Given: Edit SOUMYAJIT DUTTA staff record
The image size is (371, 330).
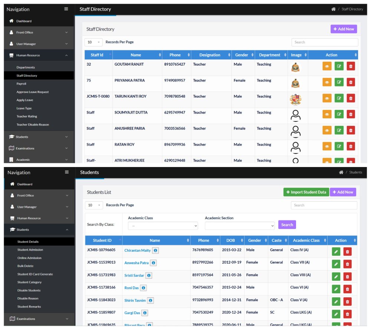Looking at the screenshot, I should click(339, 114).
